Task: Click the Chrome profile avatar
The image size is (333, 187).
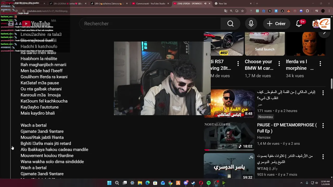Action: (323, 11)
